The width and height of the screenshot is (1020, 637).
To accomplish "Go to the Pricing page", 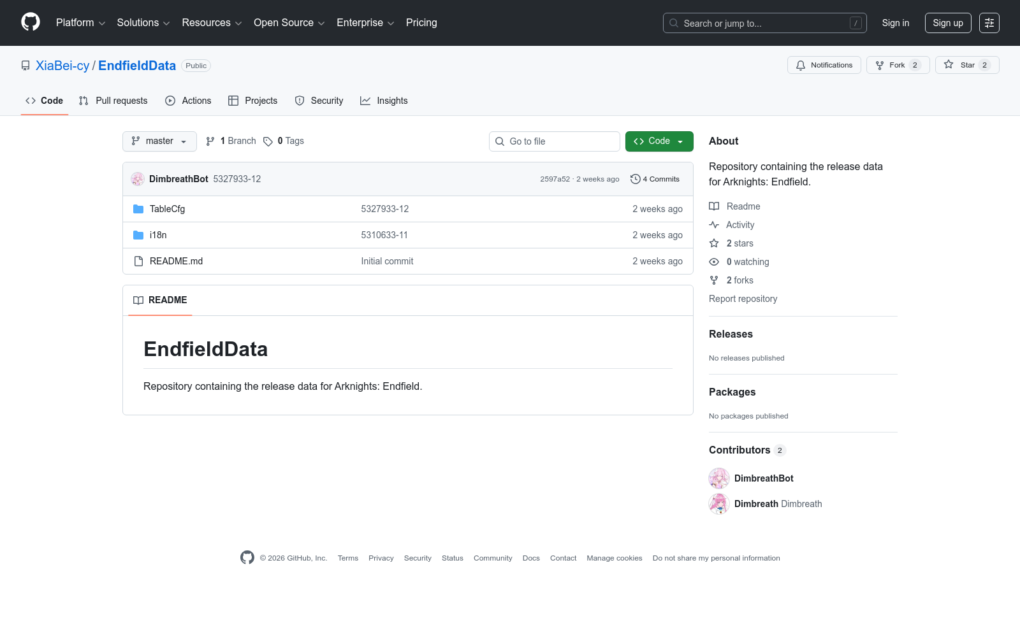I will point(421,23).
